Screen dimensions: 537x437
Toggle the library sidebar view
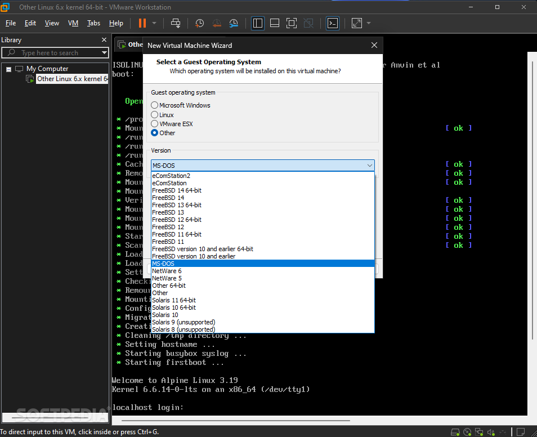point(258,23)
